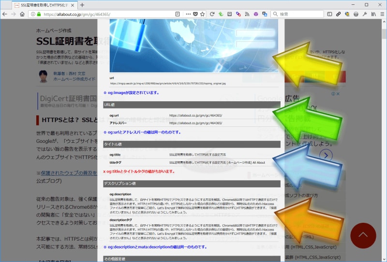Close the Google ad with X
This screenshot has width=387, height=262.
(338, 93)
